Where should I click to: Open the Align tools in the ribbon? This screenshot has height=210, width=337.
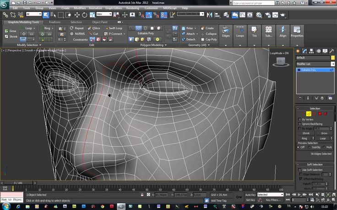tap(283, 32)
